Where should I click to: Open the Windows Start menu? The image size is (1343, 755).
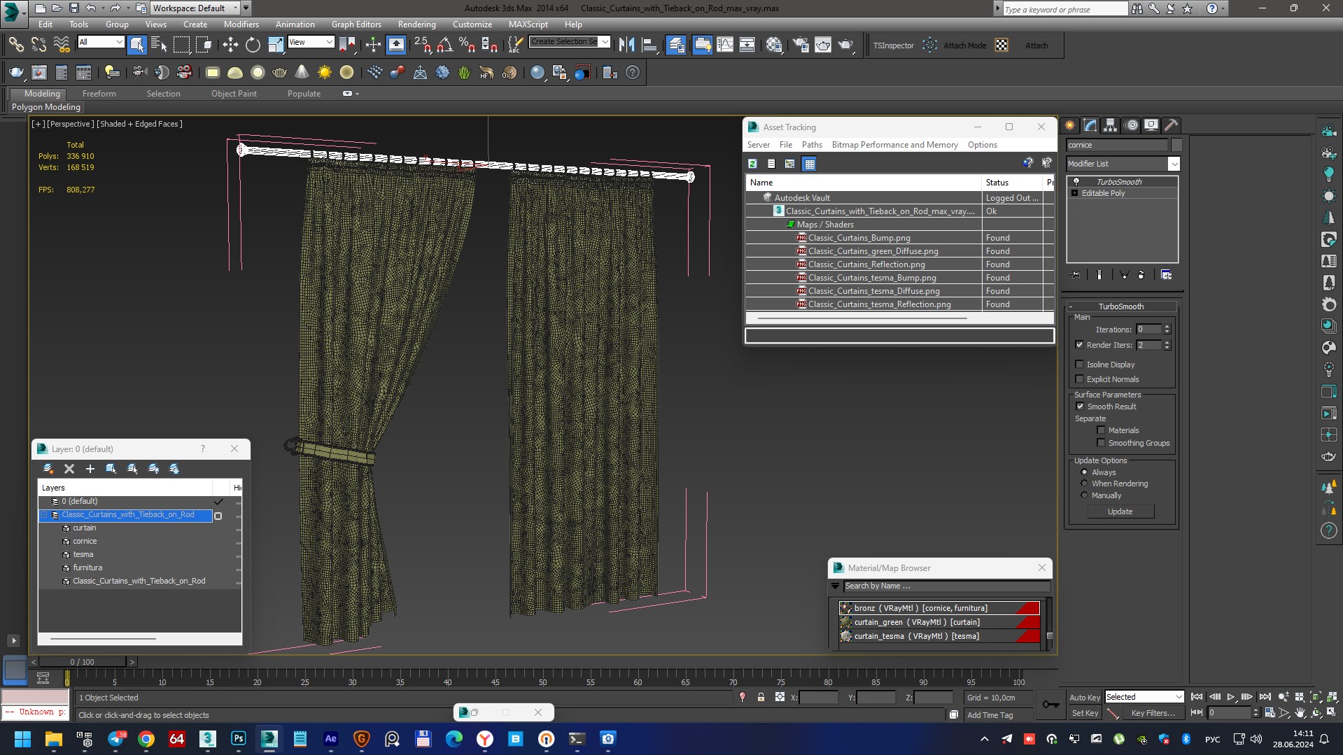[22, 739]
